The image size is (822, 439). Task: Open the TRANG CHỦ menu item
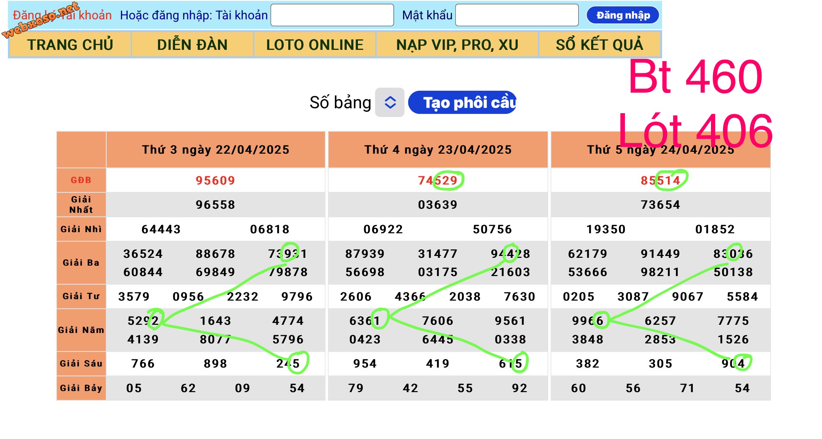(x=70, y=45)
